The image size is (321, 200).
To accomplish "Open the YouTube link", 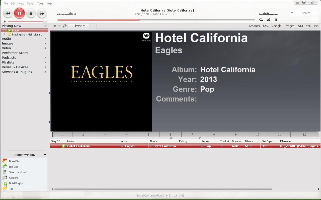I will [312, 26].
